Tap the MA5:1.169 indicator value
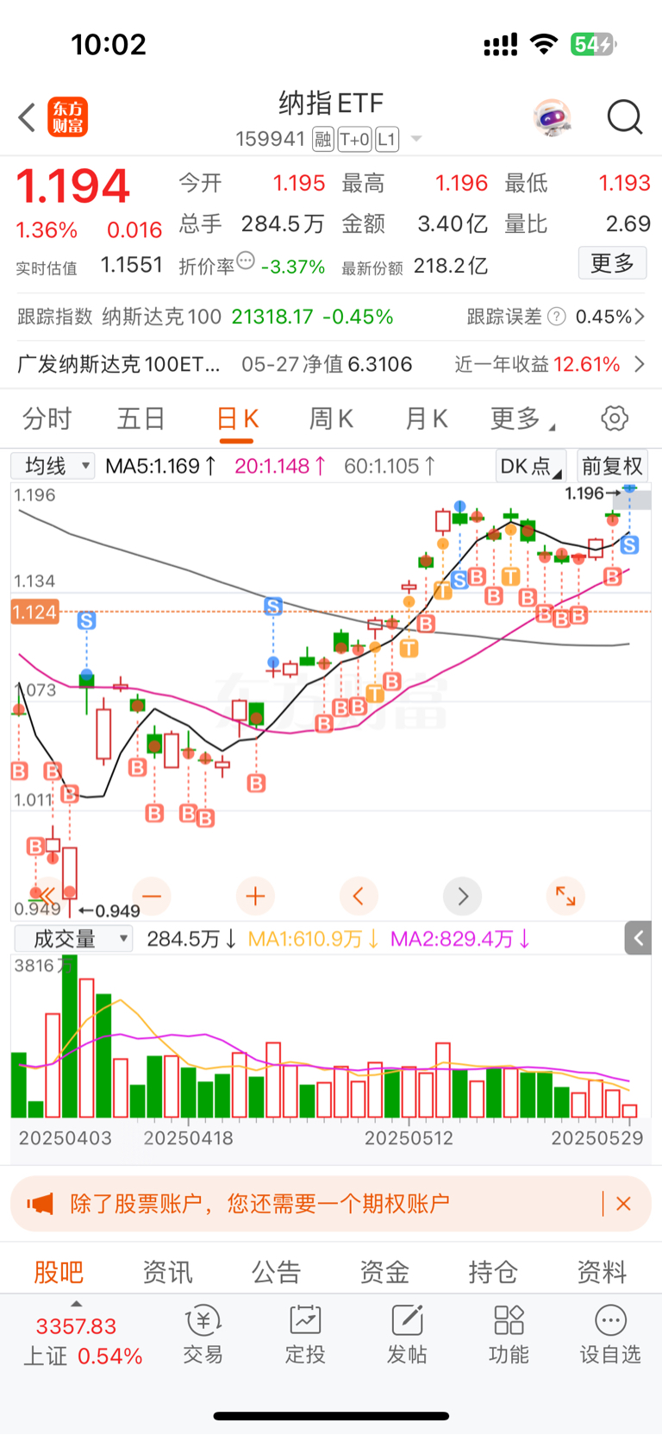 coord(160,466)
